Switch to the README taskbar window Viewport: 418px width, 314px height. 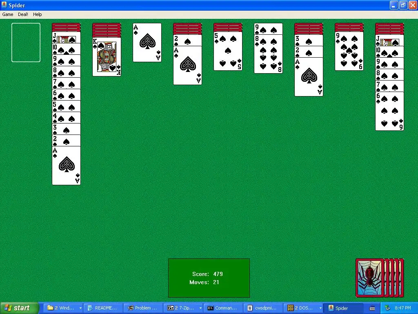click(103, 308)
